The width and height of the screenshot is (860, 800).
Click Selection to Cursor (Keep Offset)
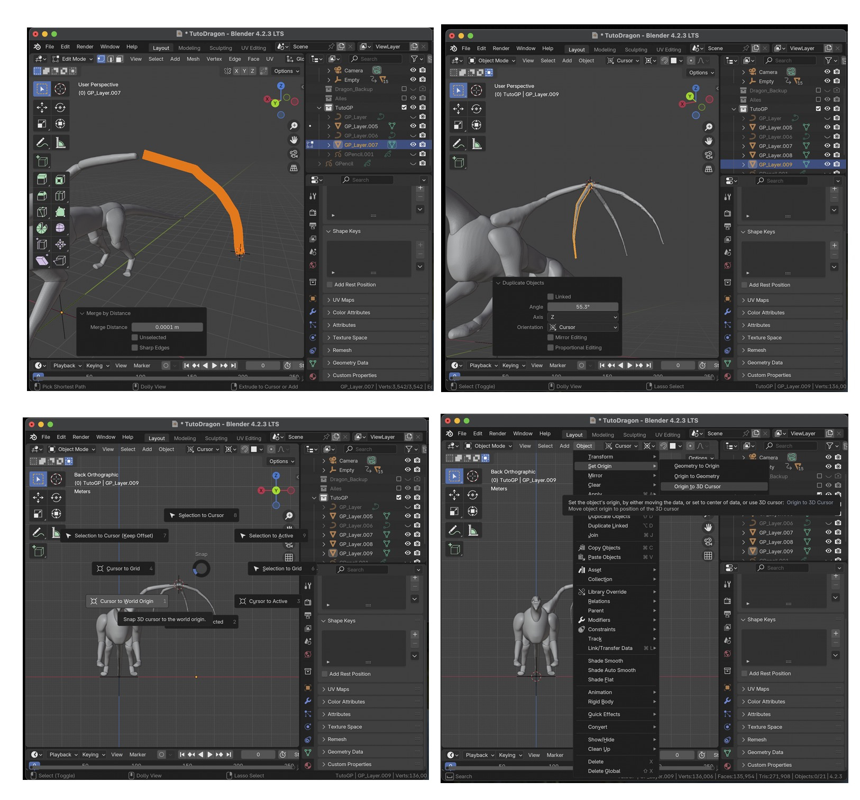113,536
